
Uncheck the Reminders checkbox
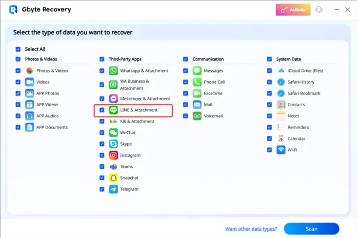[269, 127]
